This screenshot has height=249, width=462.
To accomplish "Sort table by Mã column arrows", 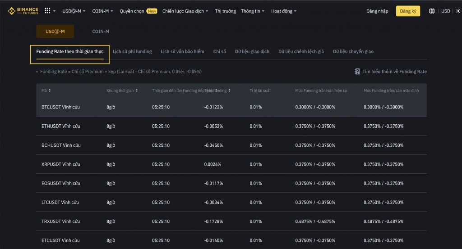I will click(50, 91).
